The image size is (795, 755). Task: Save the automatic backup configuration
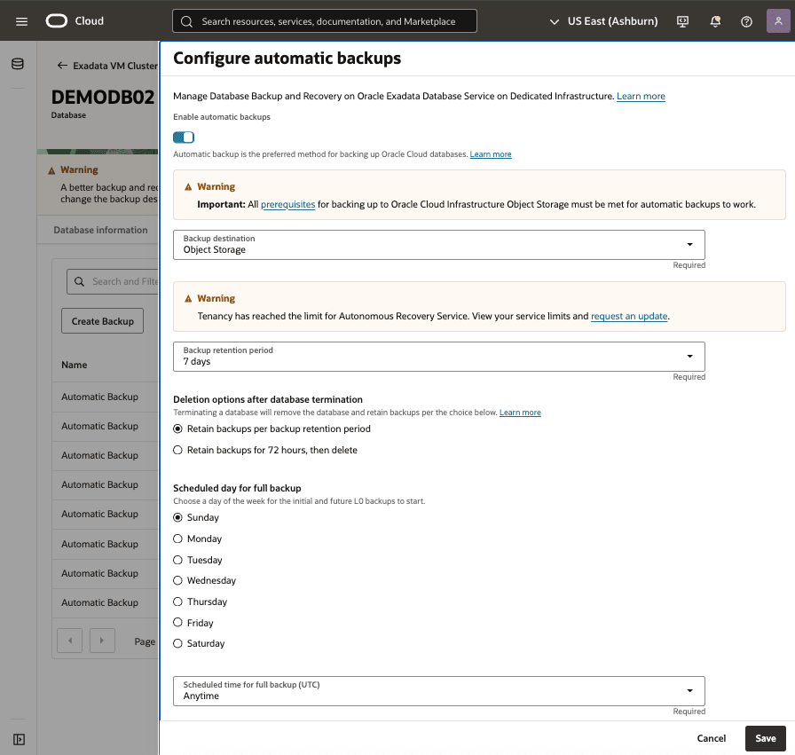[x=765, y=738]
